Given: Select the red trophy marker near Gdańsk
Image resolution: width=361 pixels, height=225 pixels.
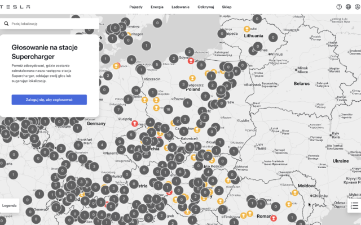Looking at the screenshot, I should [x=191, y=61].
